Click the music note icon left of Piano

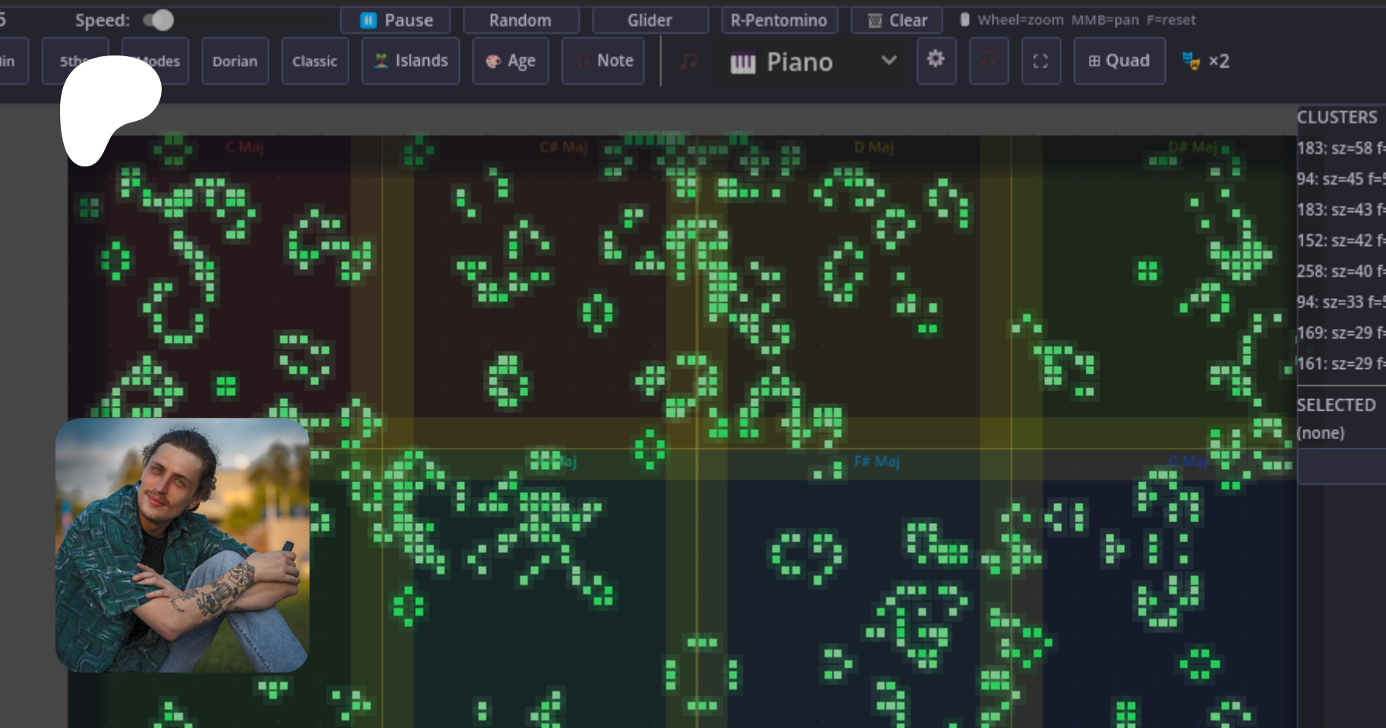coord(688,61)
